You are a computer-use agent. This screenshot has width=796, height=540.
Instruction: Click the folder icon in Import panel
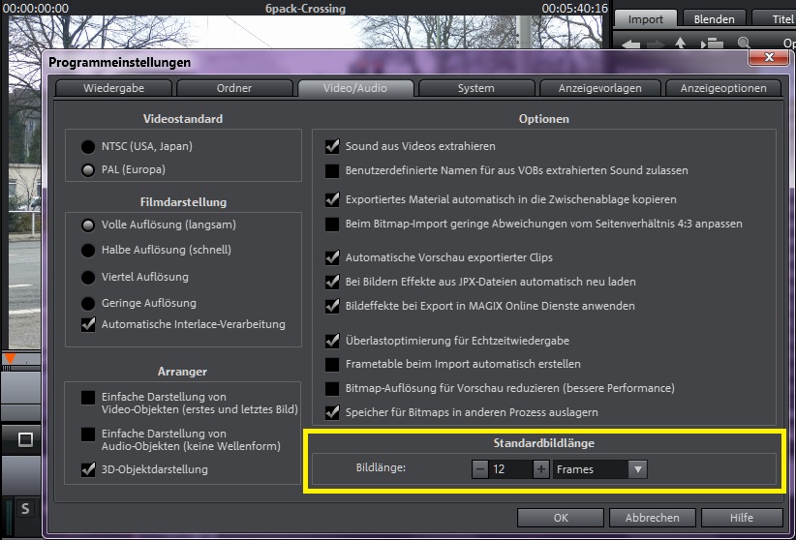click(x=713, y=44)
